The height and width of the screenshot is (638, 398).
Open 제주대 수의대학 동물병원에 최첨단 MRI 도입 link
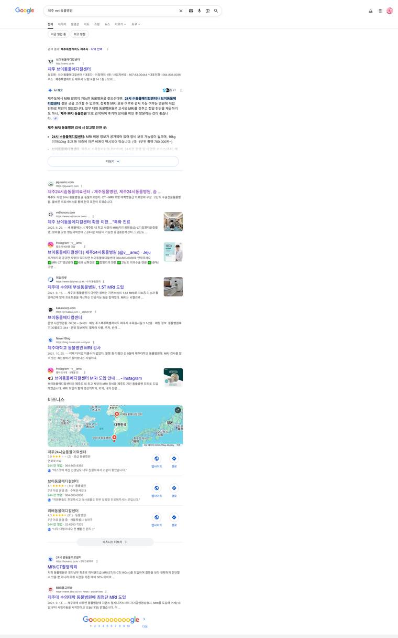tap(87, 597)
